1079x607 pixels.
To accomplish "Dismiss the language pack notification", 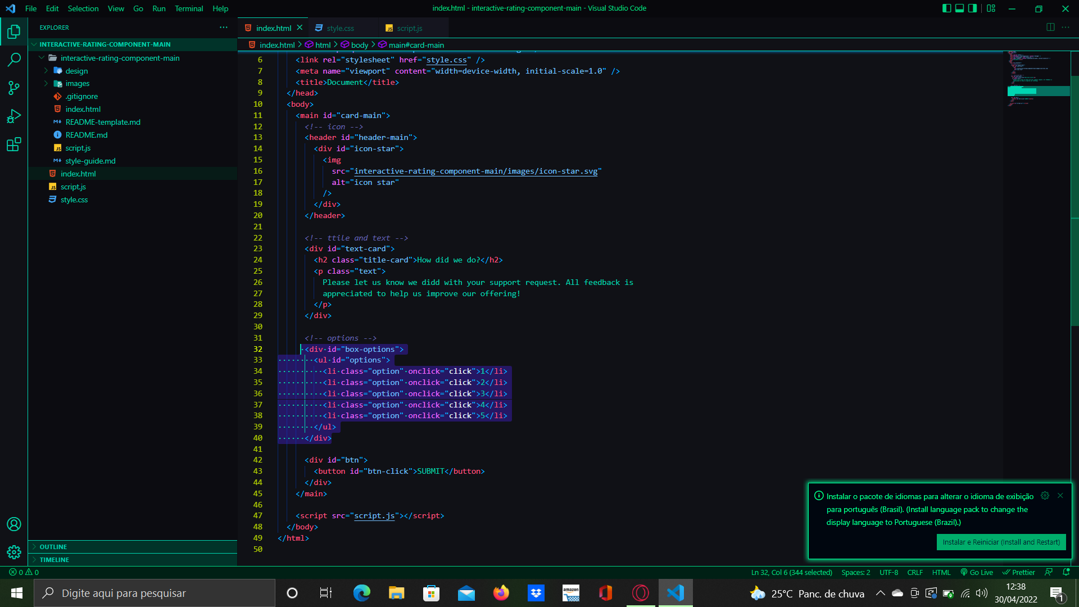I will (1060, 496).
